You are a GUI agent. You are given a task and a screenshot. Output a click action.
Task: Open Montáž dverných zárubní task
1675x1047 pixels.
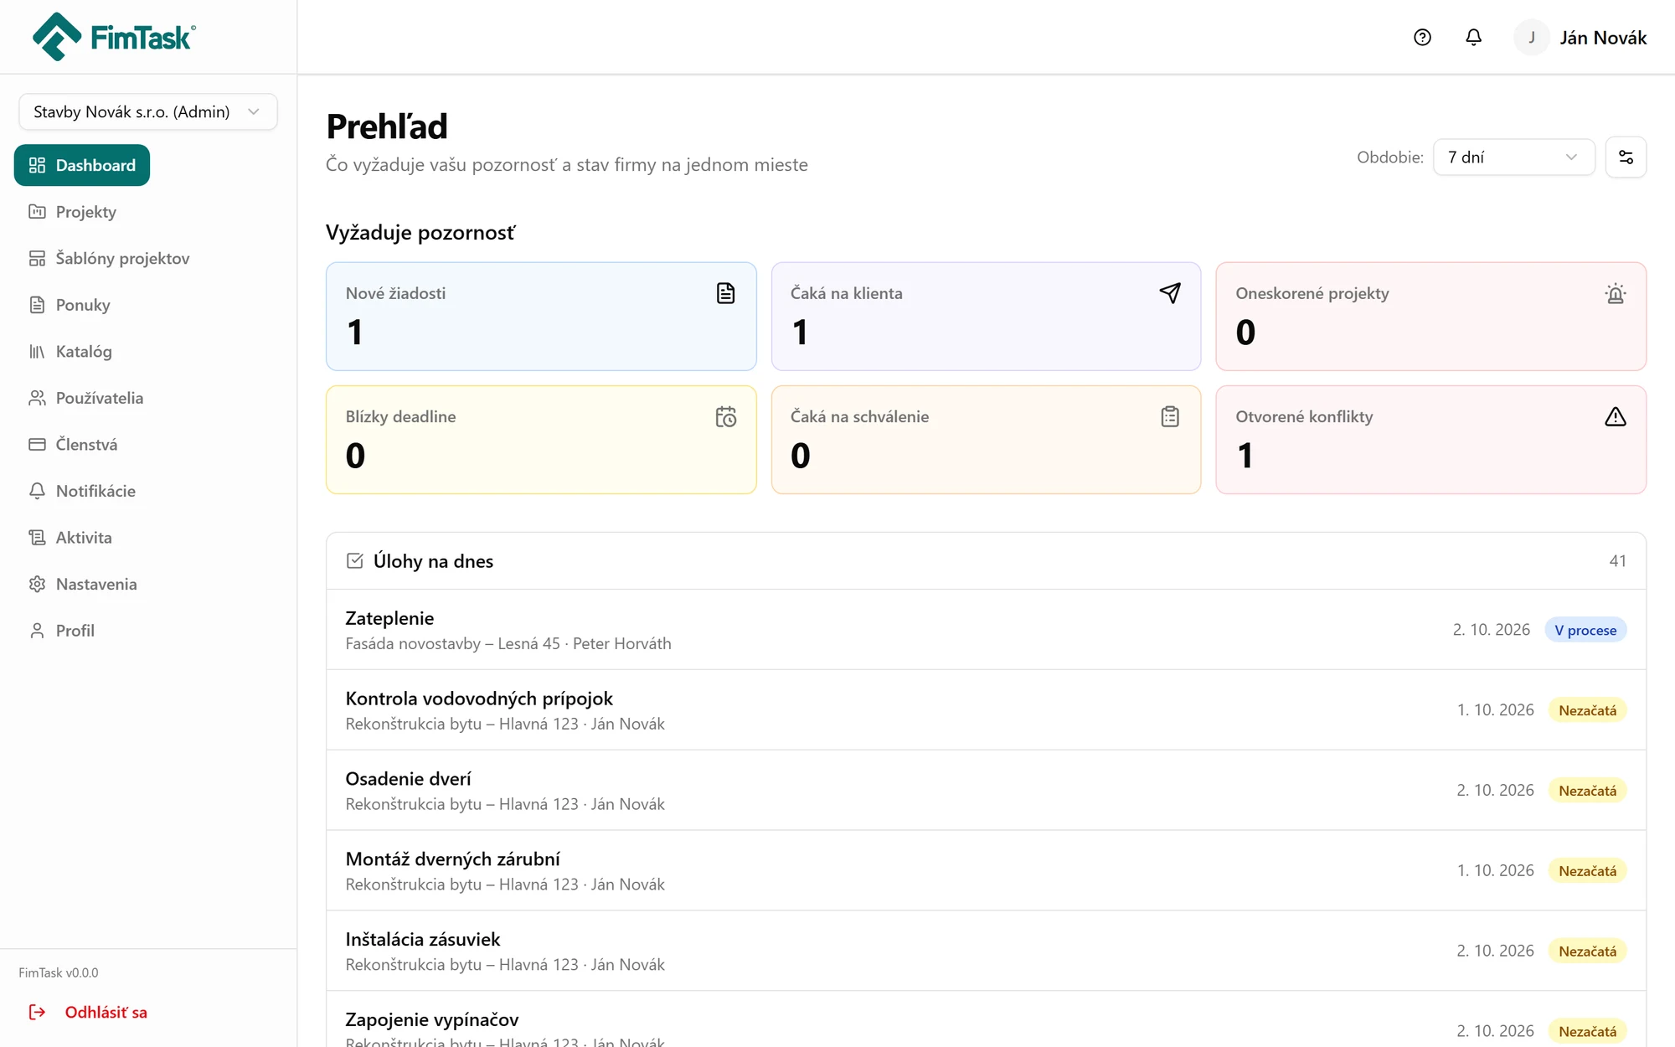(x=986, y=871)
